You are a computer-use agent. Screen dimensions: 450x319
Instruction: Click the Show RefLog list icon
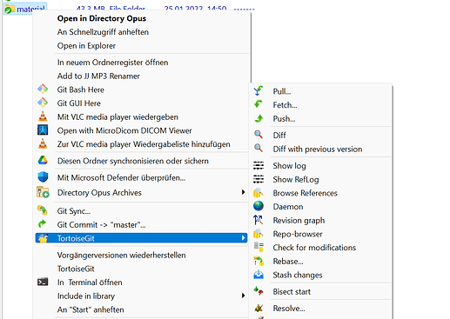click(x=259, y=179)
